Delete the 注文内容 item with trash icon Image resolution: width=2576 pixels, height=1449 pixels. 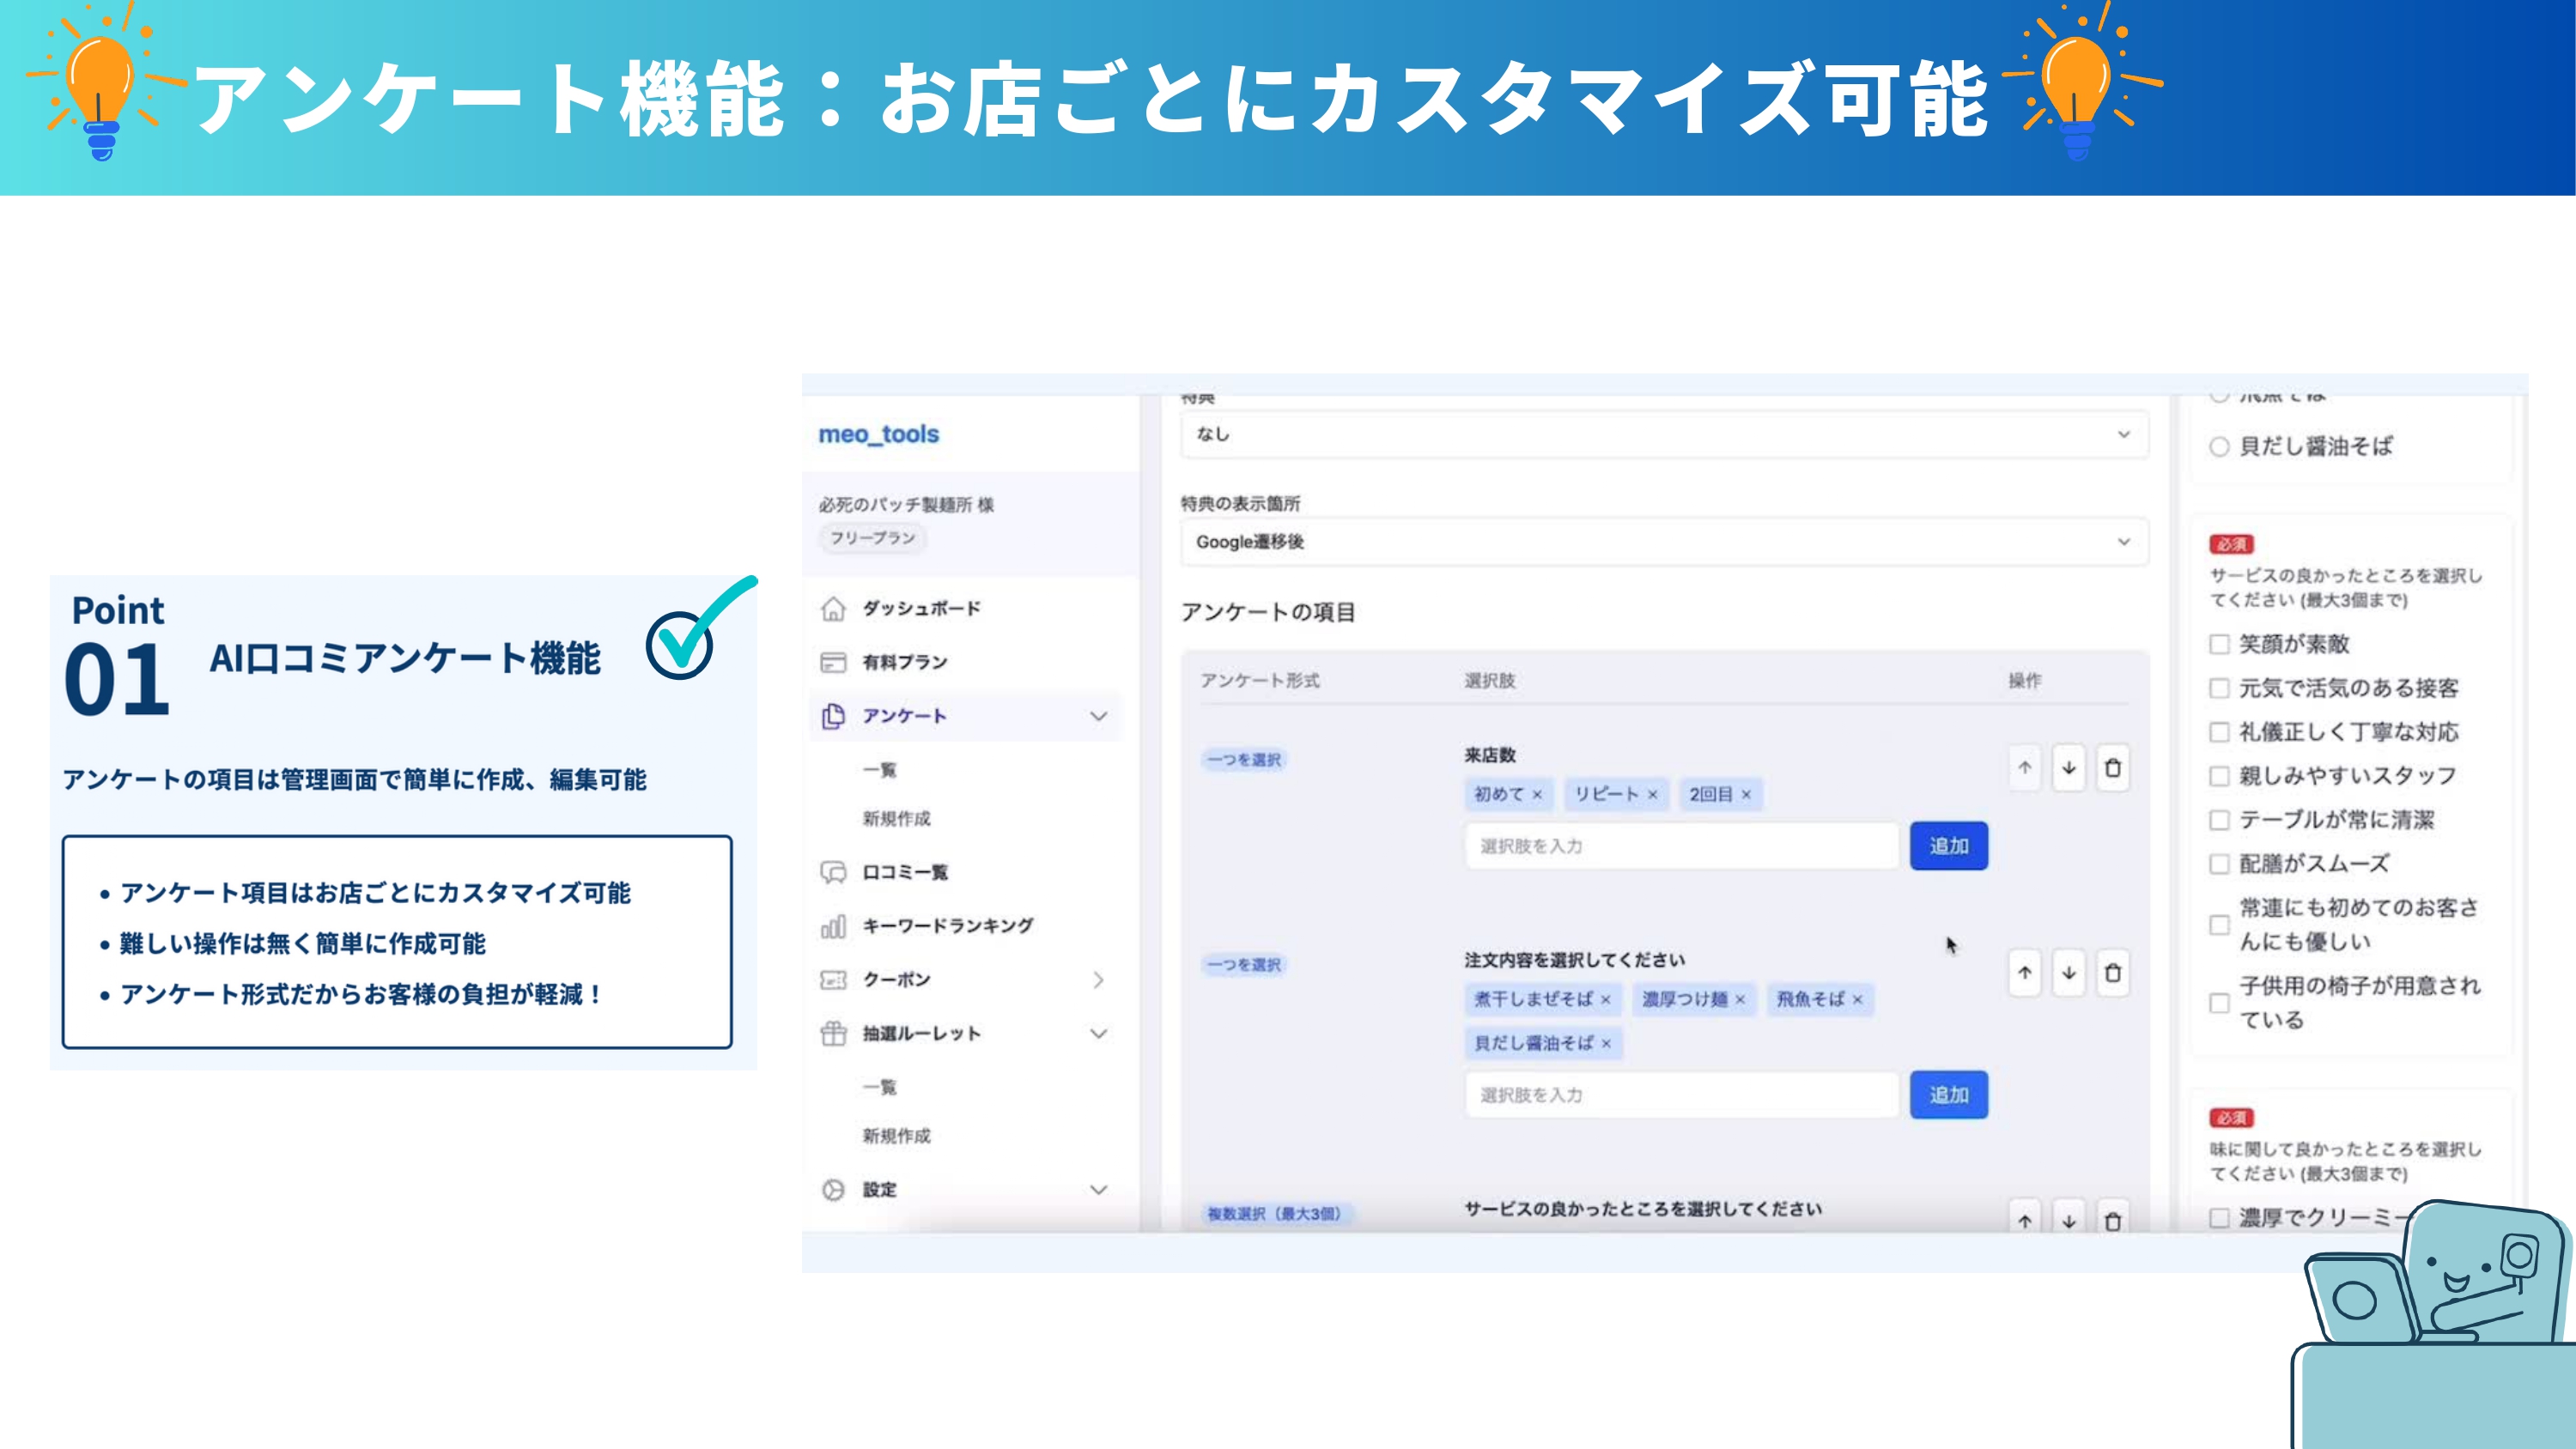click(2113, 972)
